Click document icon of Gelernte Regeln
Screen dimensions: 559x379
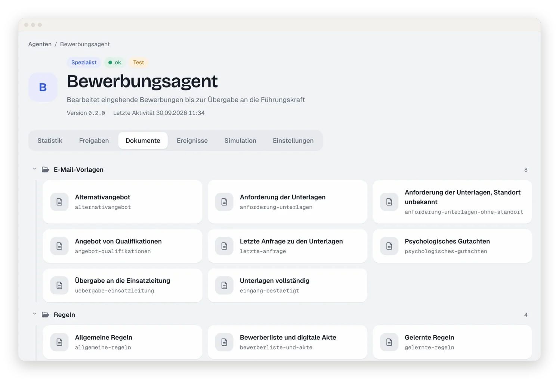tap(389, 342)
